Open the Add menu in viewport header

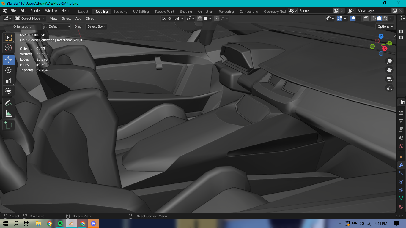78,18
